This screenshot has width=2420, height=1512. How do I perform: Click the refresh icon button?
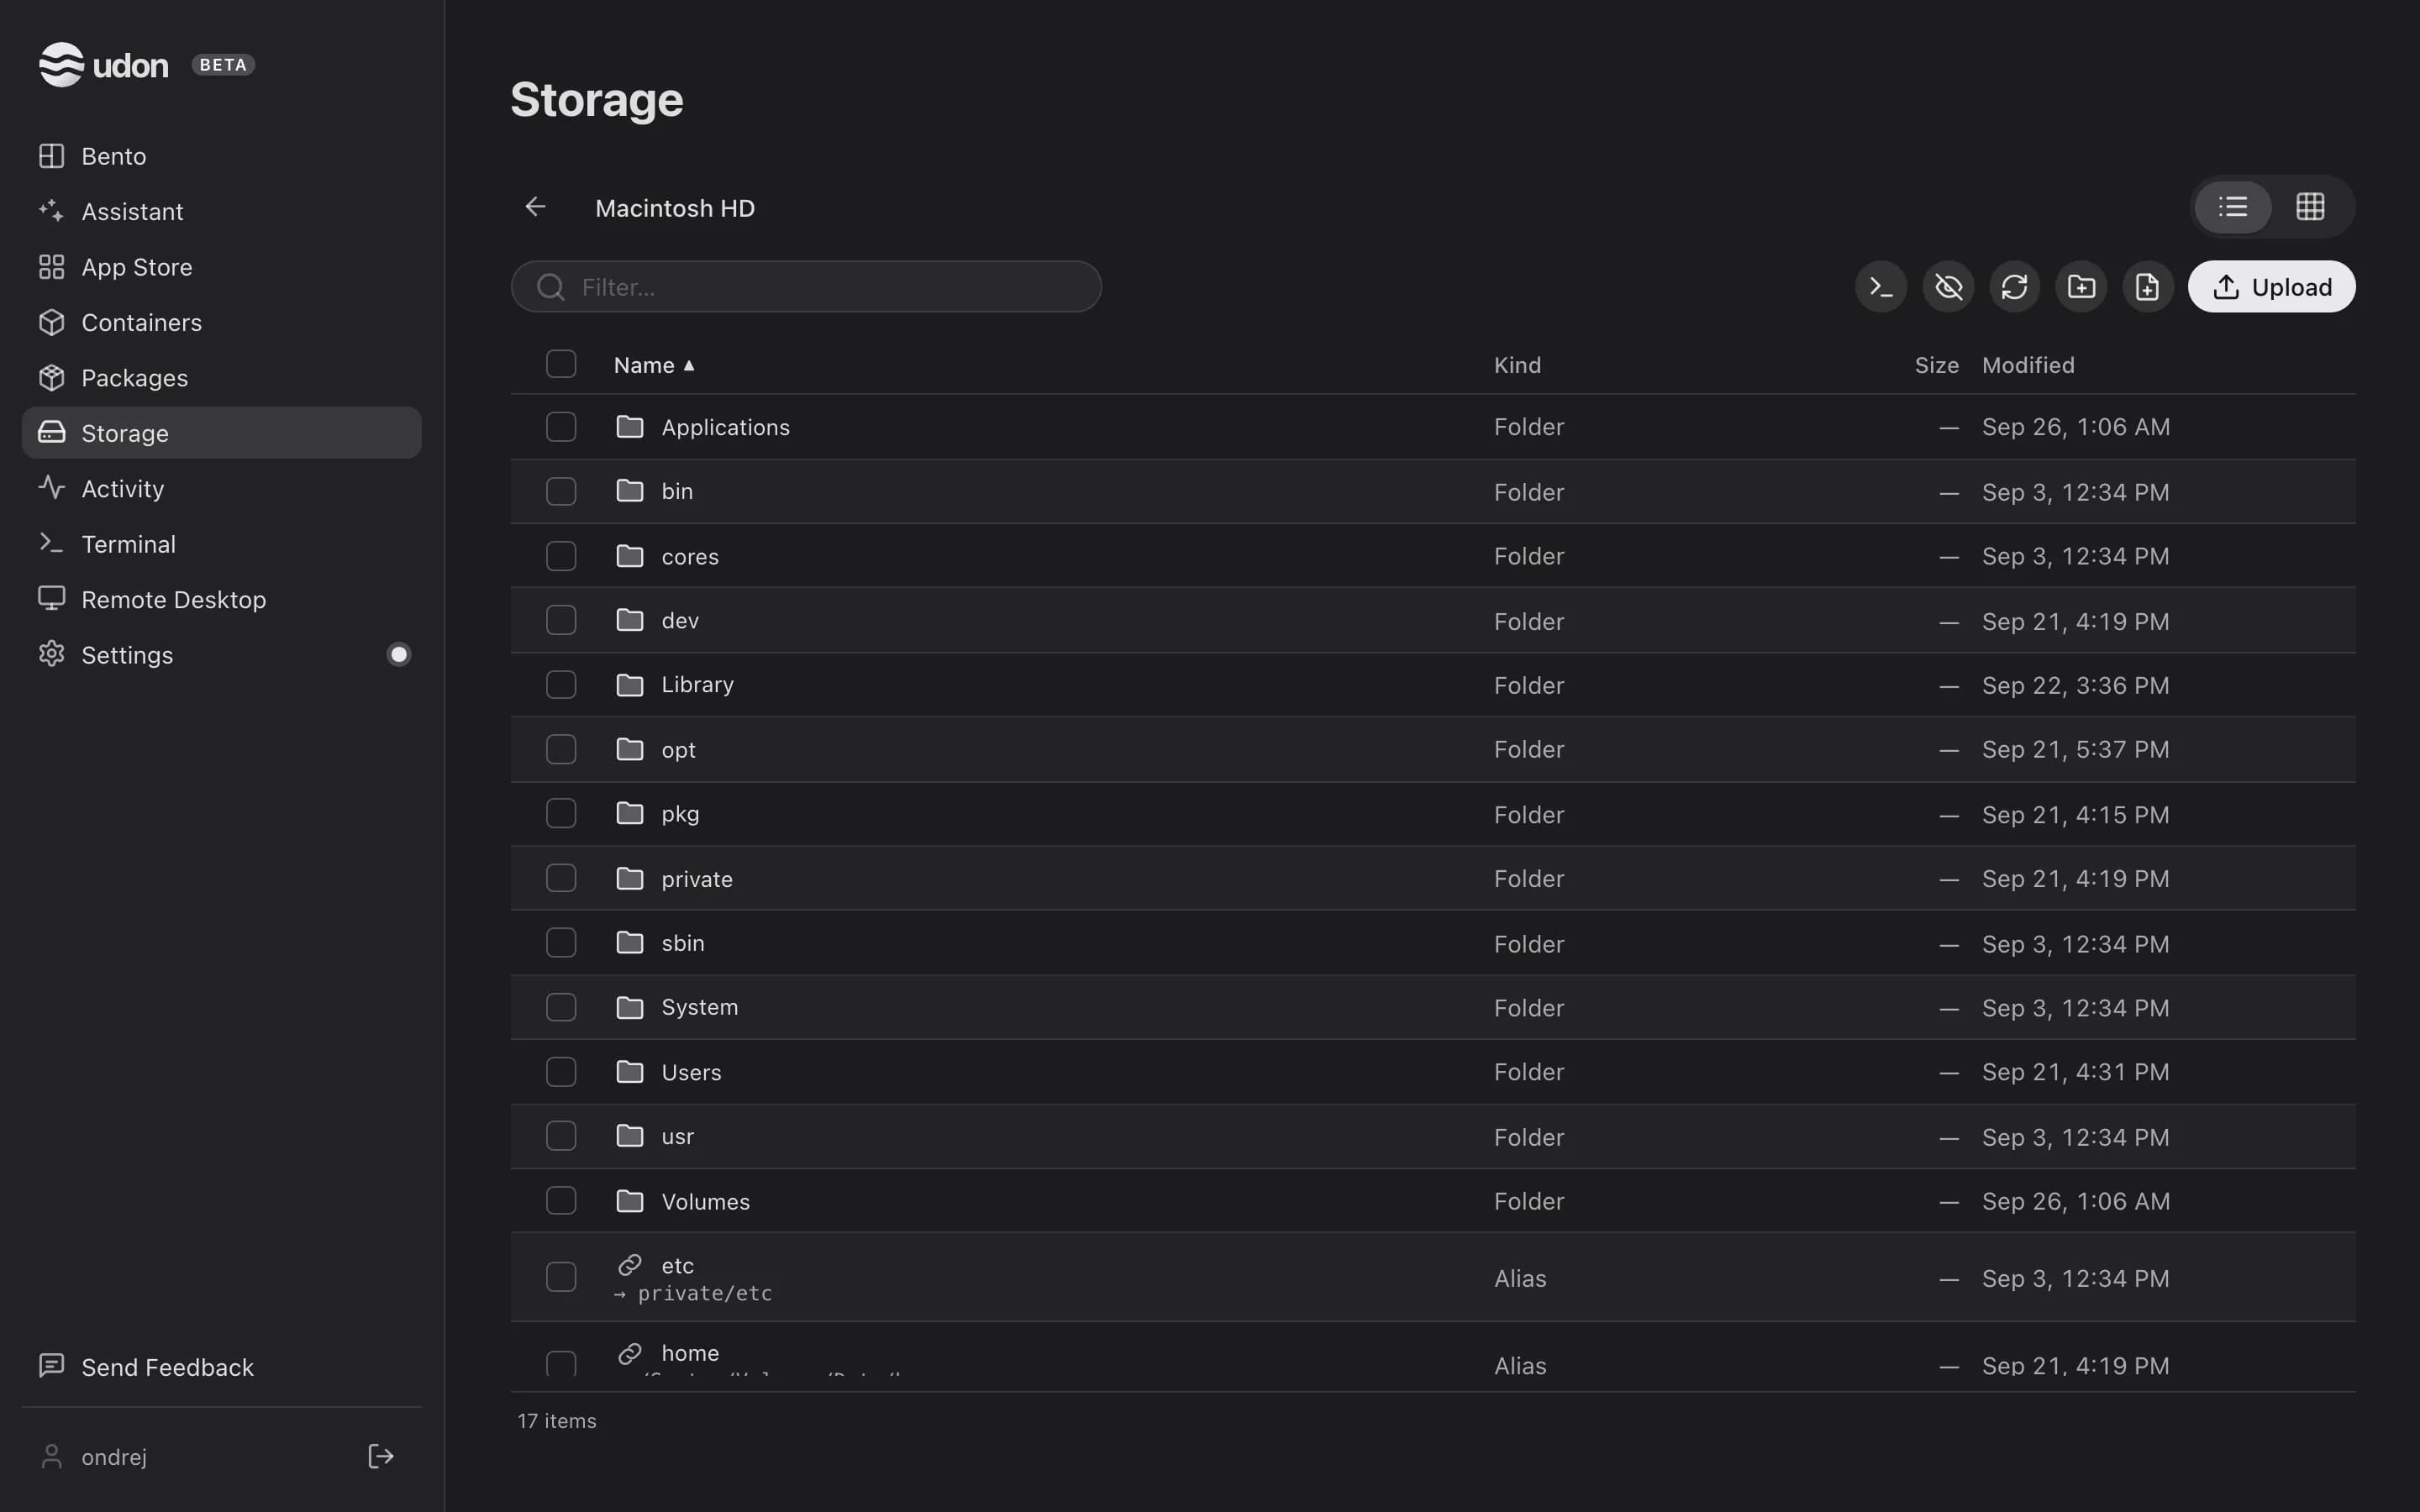click(x=2014, y=287)
